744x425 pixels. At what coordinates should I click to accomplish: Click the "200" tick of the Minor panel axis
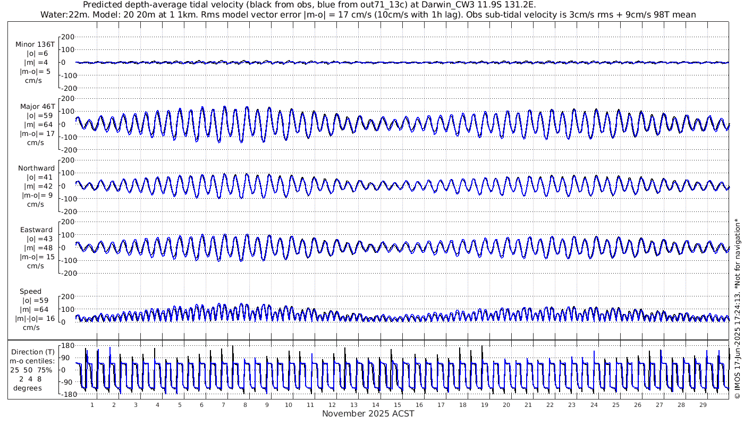click(x=67, y=37)
